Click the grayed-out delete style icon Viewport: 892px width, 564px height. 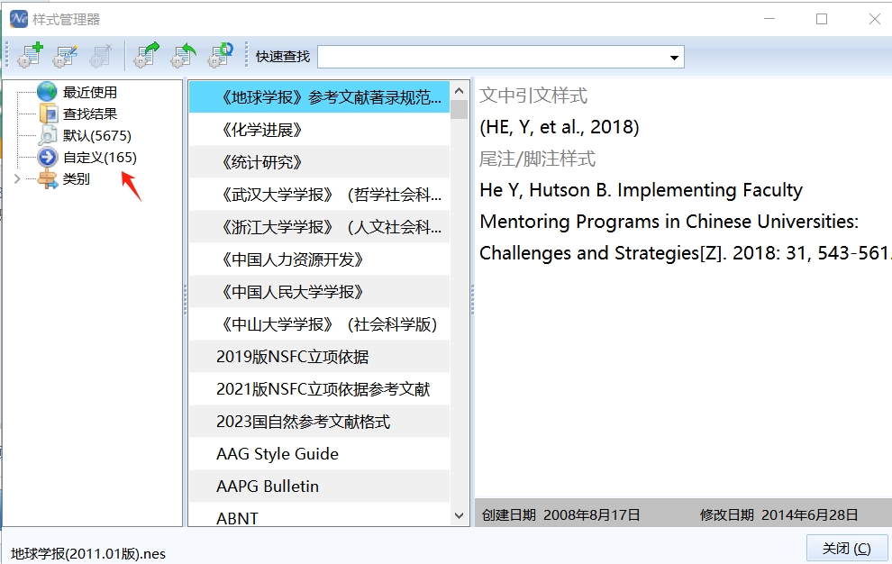(101, 55)
